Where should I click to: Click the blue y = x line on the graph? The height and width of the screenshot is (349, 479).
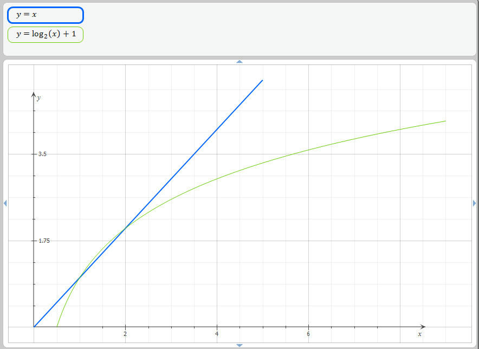point(217,128)
